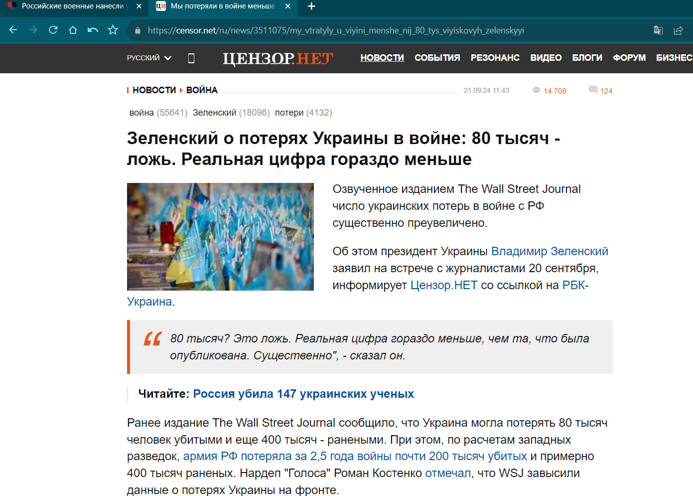The width and height of the screenshot is (693, 496).
Task: Focus the browser address bar URL
Action: pos(336,30)
